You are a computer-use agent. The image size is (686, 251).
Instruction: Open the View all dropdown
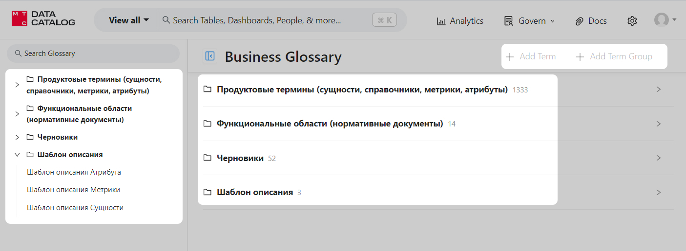click(128, 20)
